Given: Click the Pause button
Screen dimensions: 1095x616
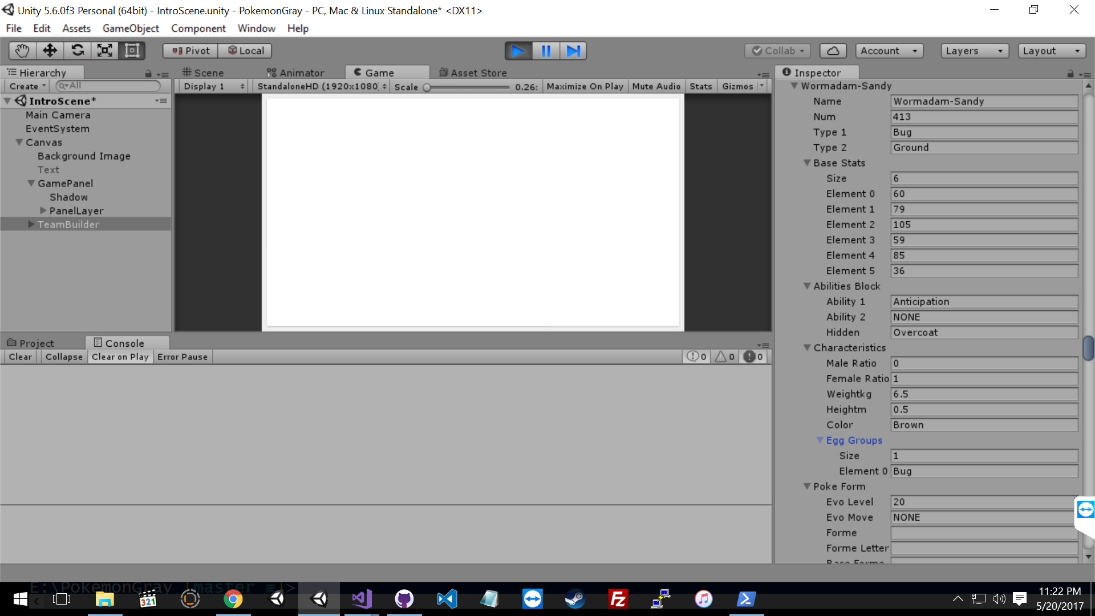Looking at the screenshot, I should (x=546, y=51).
